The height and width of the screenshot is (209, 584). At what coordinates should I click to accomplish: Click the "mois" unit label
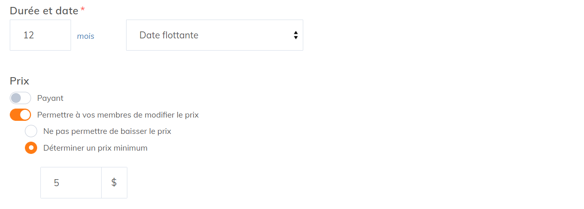point(86,36)
